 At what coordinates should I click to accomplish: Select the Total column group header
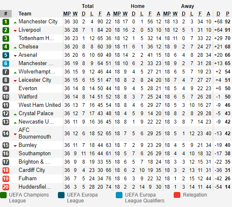point(88,6)
